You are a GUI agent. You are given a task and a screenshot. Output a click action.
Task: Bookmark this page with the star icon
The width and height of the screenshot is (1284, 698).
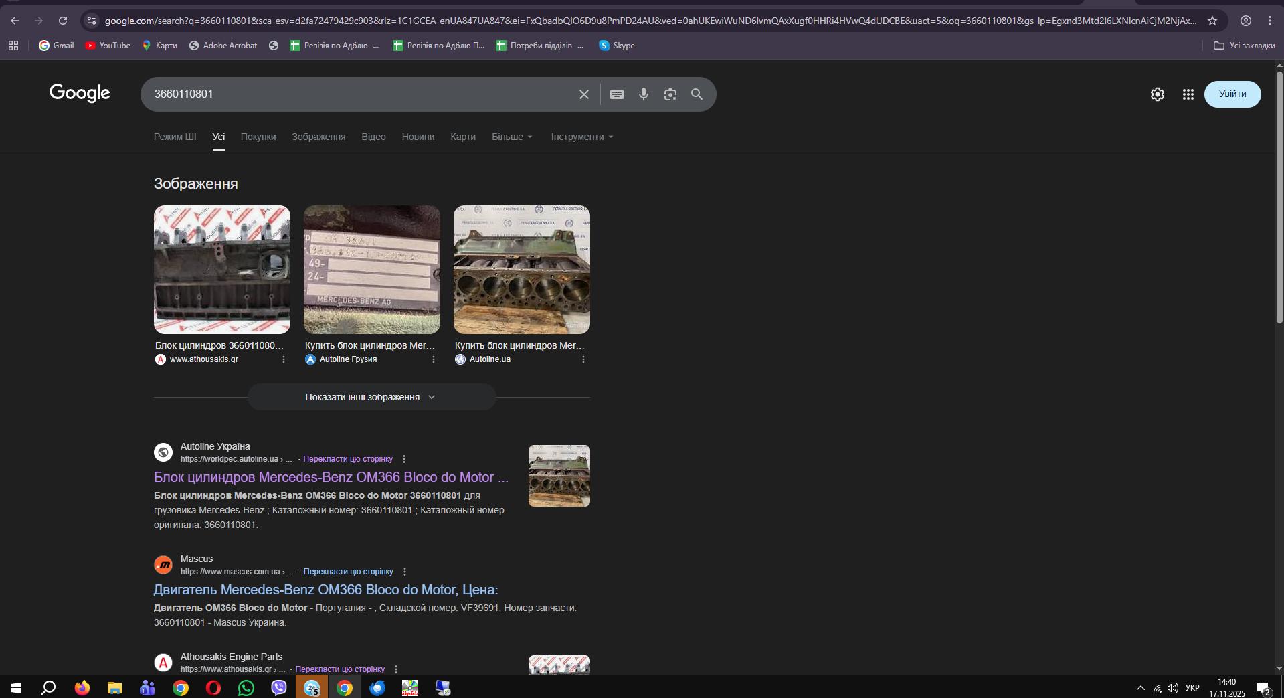point(1212,21)
